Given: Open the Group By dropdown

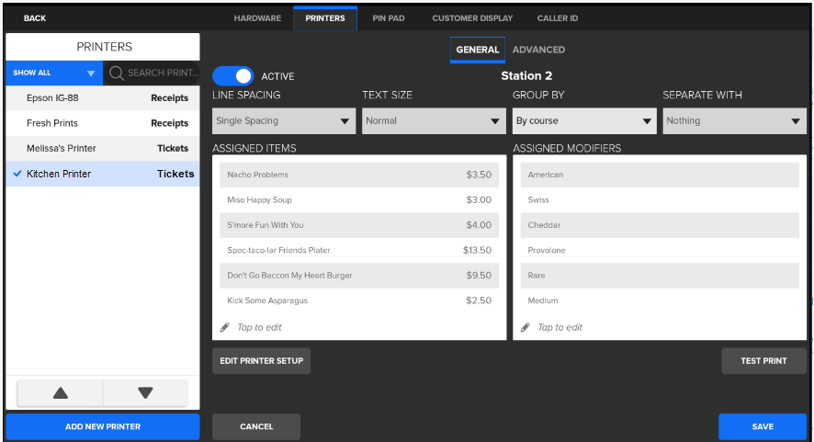Looking at the screenshot, I should click(583, 120).
